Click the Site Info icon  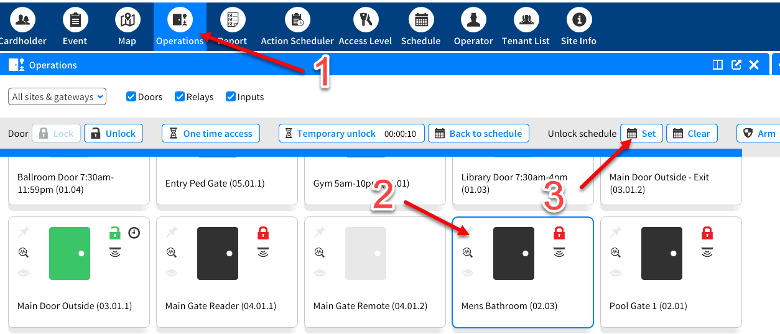(578, 20)
